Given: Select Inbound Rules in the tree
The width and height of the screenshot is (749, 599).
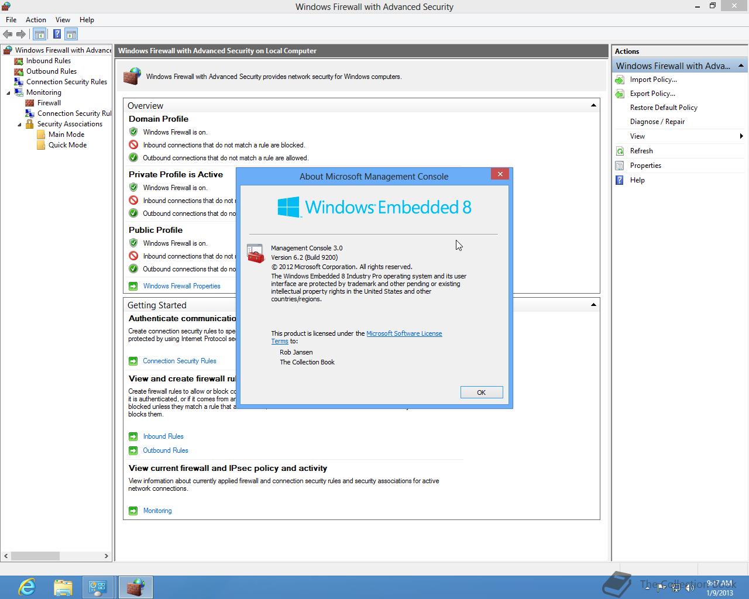Looking at the screenshot, I should [49, 61].
